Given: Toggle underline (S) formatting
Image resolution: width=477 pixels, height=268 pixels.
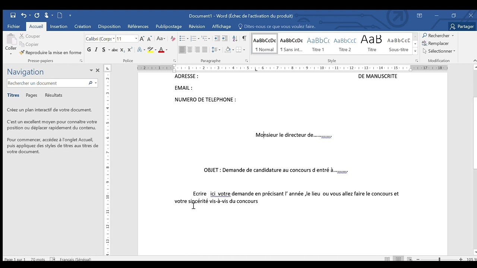Looking at the screenshot, I should click(104, 50).
